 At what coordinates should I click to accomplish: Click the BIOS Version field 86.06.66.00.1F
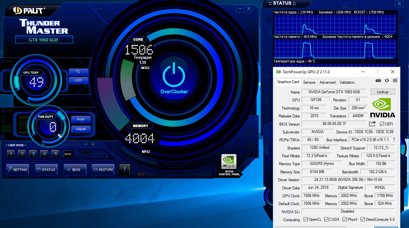pos(334,124)
